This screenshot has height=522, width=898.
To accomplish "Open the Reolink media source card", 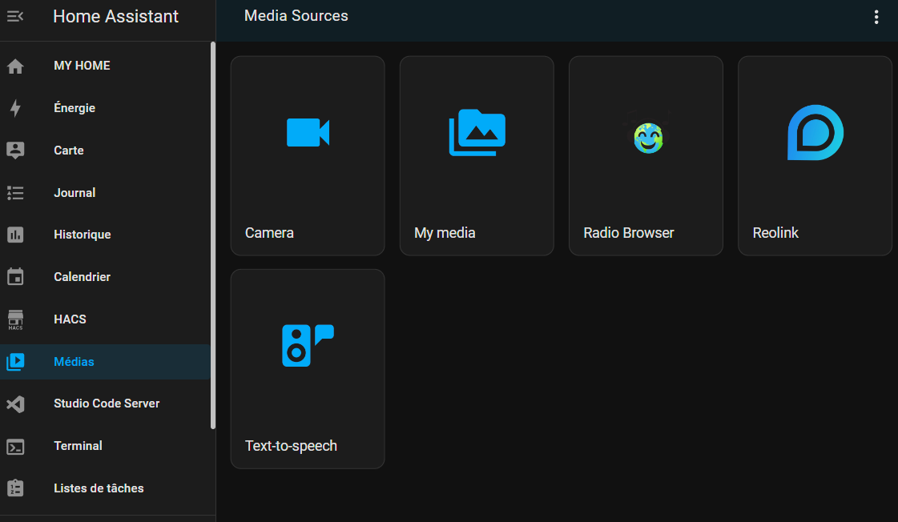I will 815,155.
